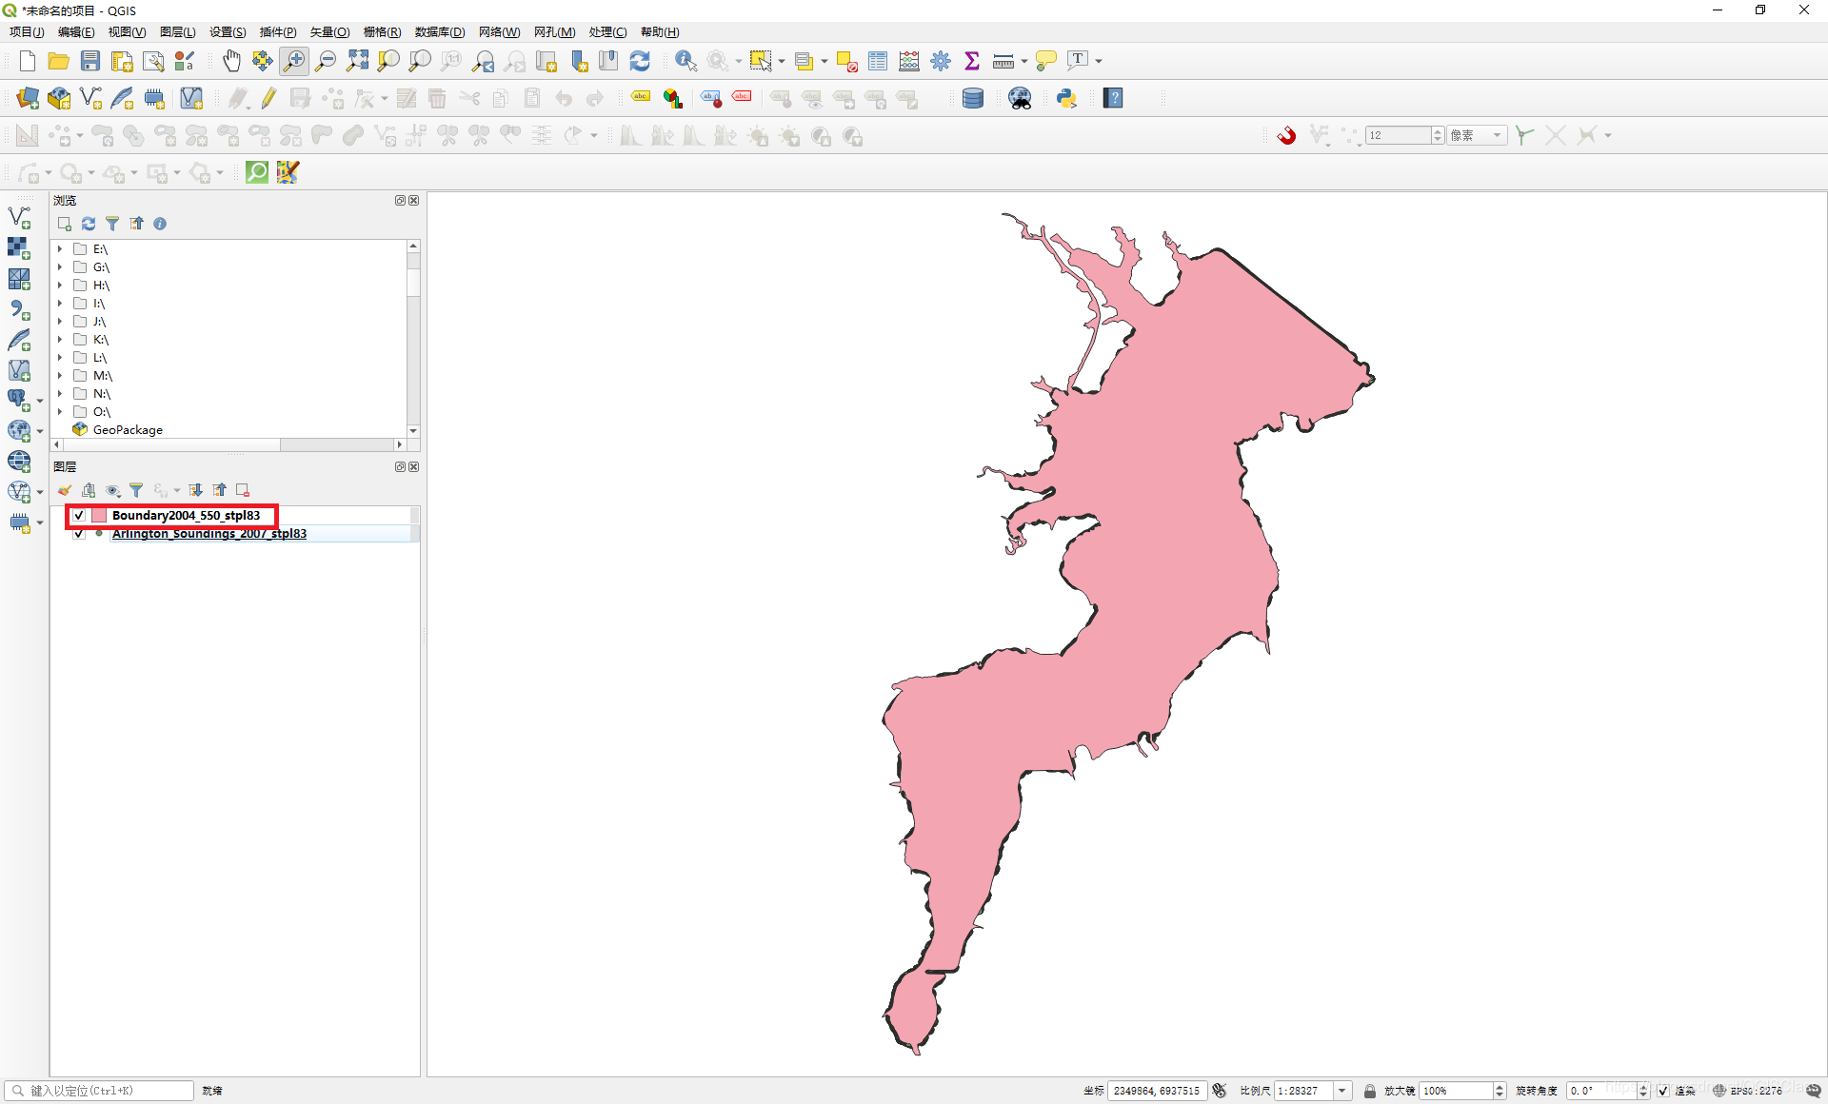1828x1104 pixels.
Task: Activate the Zoom In magnifier tool
Action: pyautogui.click(x=294, y=61)
